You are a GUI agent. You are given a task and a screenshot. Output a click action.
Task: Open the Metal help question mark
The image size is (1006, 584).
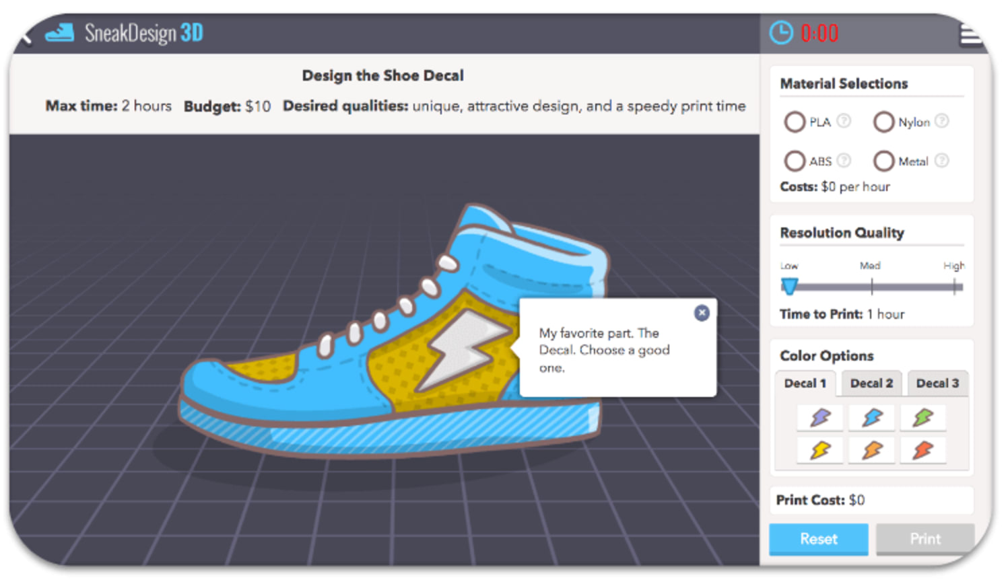tap(942, 160)
